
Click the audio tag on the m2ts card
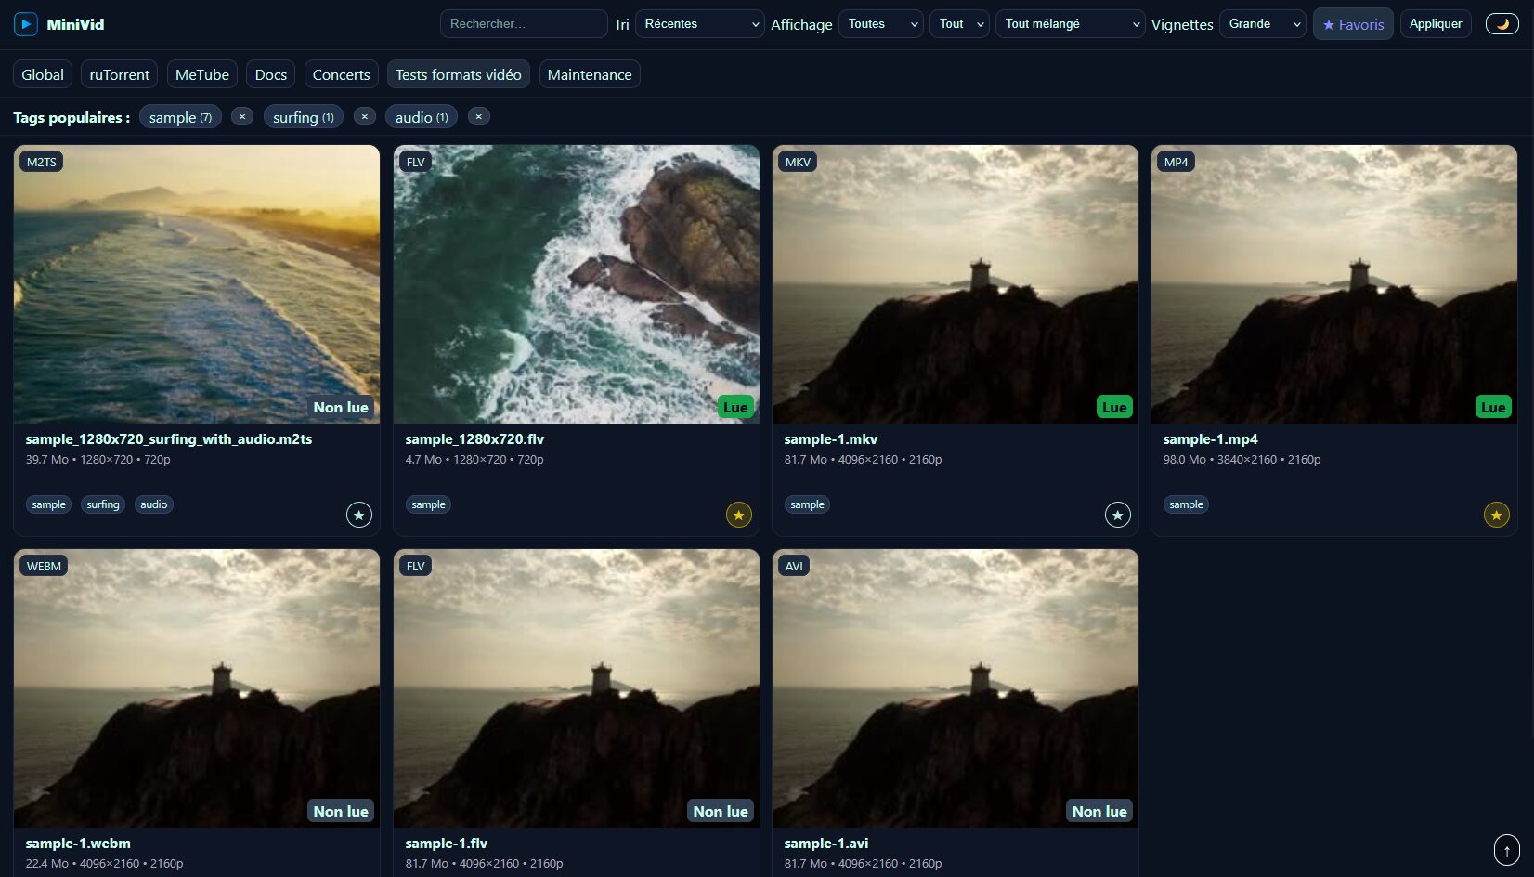pyautogui.click(x=154, y=504)
